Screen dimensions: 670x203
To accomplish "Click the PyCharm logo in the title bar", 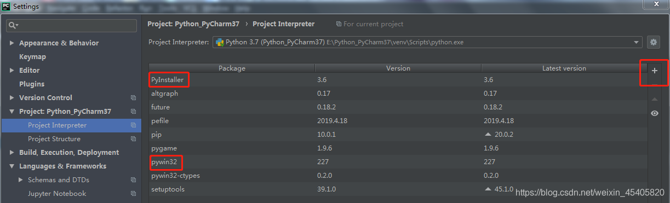I will coord(6,7).
